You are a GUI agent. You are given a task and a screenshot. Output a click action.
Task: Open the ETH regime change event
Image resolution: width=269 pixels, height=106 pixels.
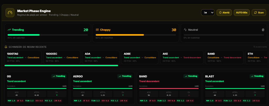tap(256, 57)
